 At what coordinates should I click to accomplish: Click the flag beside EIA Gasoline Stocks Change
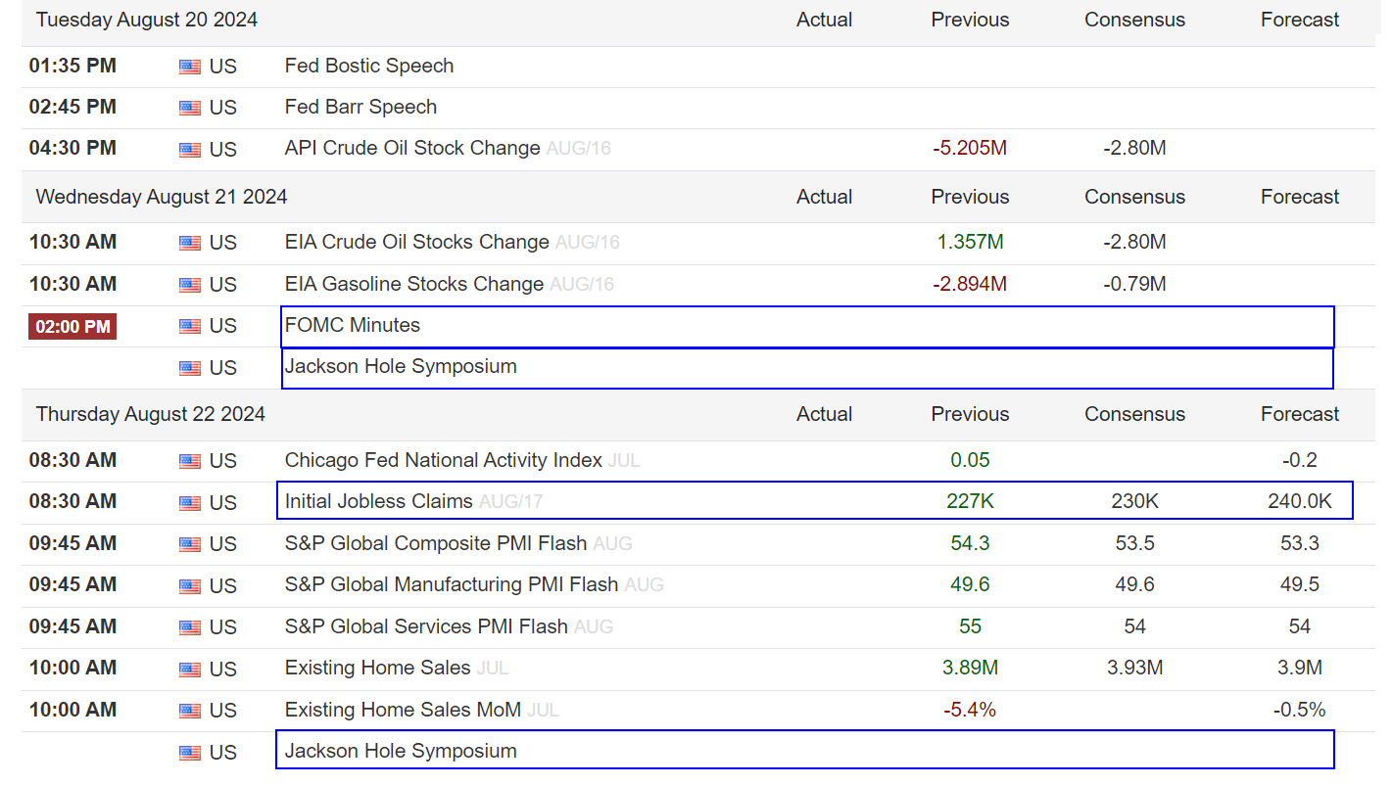click(x=190, y=285)
